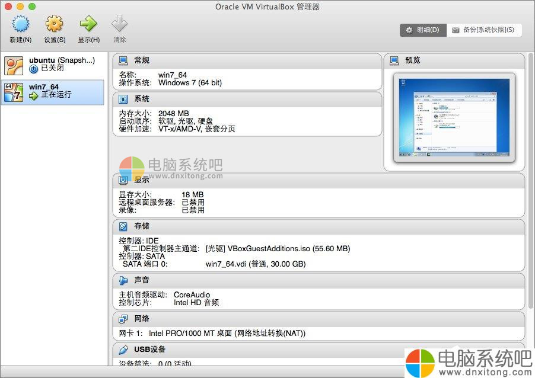Open 设置(S) settings gear icon
This screenshot has height=378, width=535.
point(55,24)
